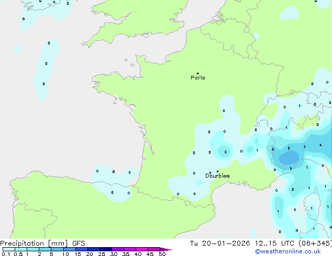
Task: Click the Paris city marker dot
Action: pos(198,73)
